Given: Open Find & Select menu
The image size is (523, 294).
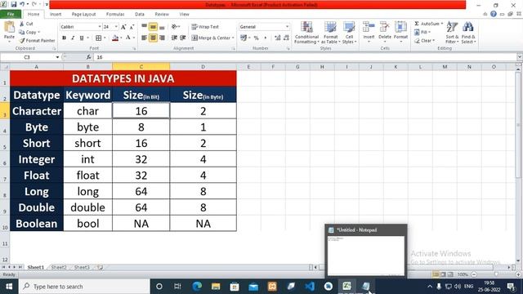Looking at the screenshot, I should (x=468, y=33).
